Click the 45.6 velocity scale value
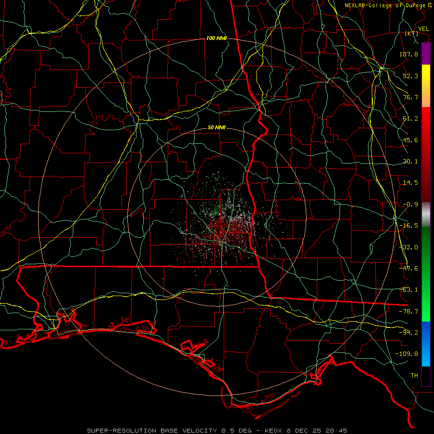Image resolution: width=434 pixels, height=434 pixels. pyautogui.click(x=410, y=140)
